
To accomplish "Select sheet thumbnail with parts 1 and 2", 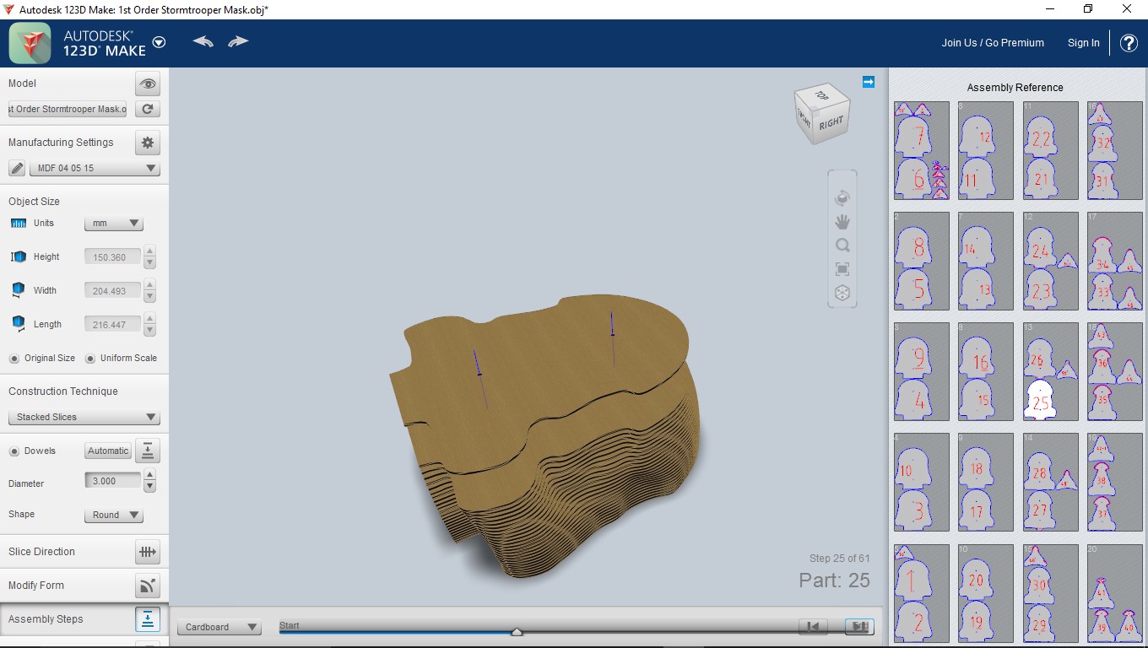I will pyautogui.click(x=922, y=593).
